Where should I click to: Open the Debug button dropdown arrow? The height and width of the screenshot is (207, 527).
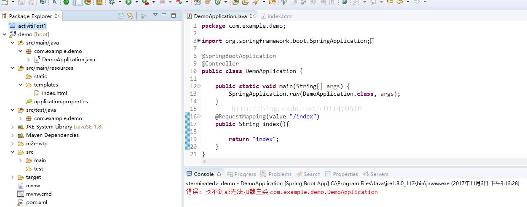pos(120,2)
